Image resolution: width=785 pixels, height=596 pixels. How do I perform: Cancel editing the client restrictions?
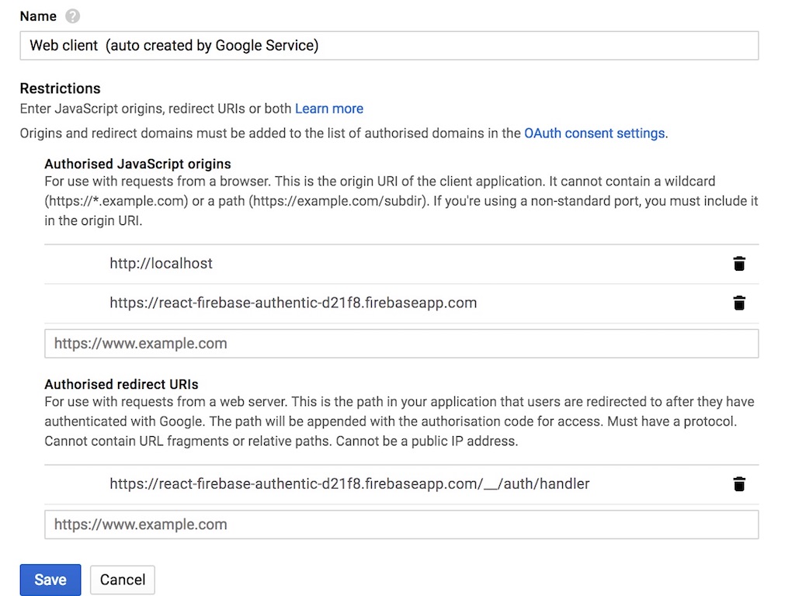coord(122,579)
